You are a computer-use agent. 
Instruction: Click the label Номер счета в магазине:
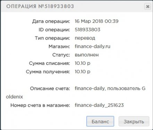coord(40,105)
